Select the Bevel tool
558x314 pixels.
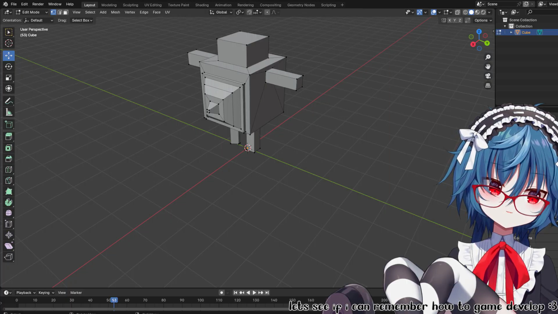(x=9, y=159)
